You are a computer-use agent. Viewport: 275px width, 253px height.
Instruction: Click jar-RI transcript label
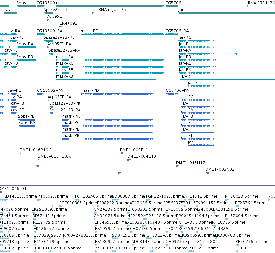point(193,83)
